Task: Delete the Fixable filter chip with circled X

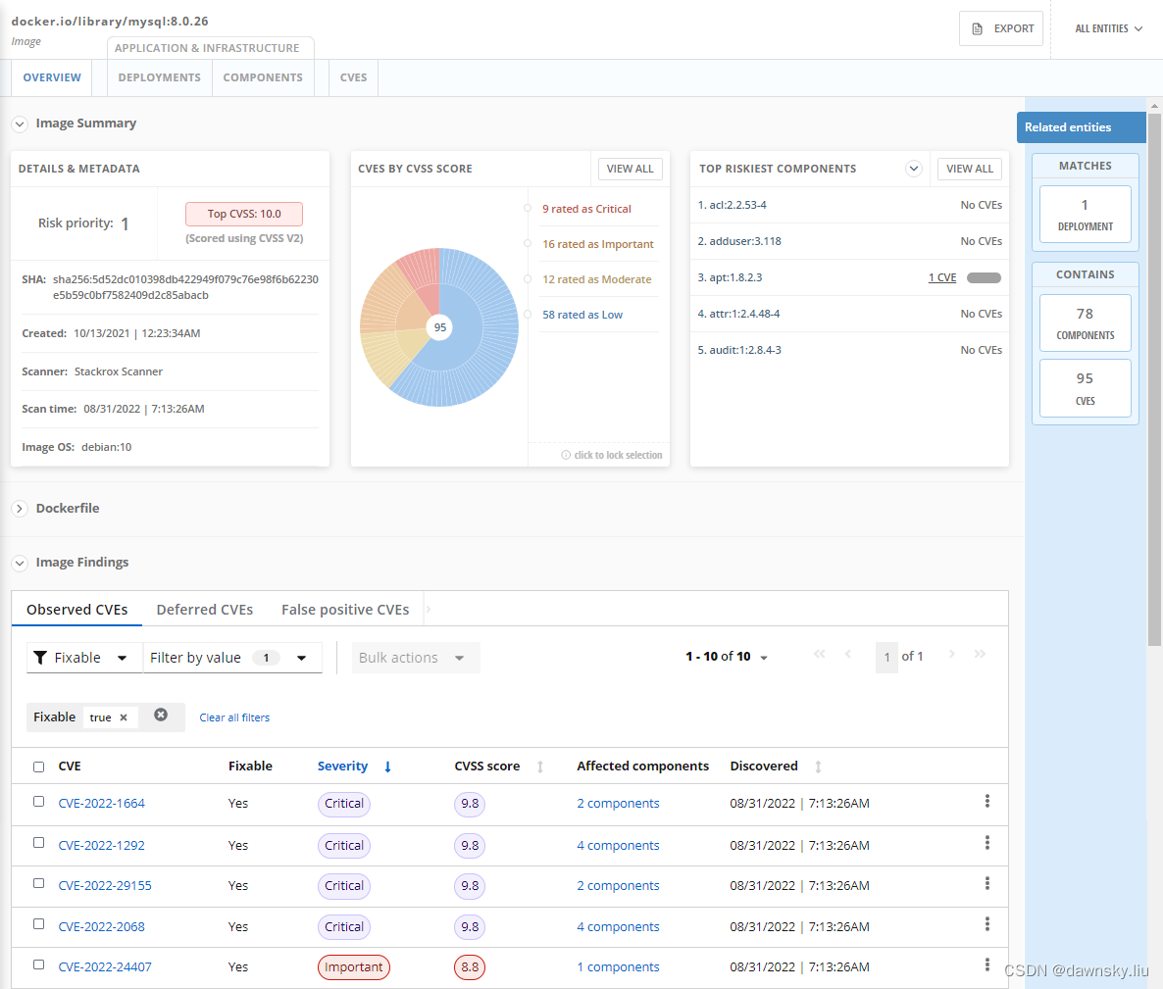Action: point(161,715)
